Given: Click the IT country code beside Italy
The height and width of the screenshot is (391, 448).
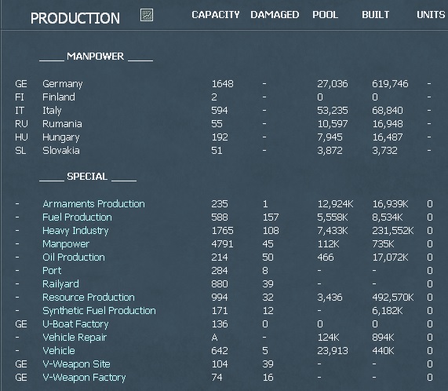Looking at the screenshot, I should [x=20, y=111].
